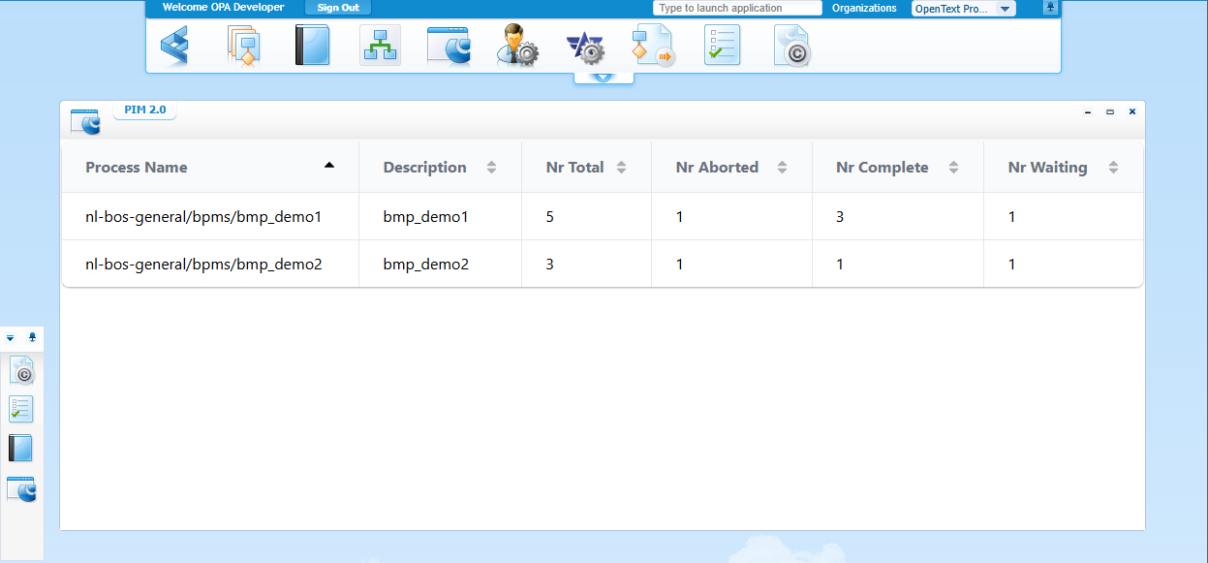Open the PIM window icon in left sidebar
This screenshot has width=1208, height=563.
click(x=21, y=489)
